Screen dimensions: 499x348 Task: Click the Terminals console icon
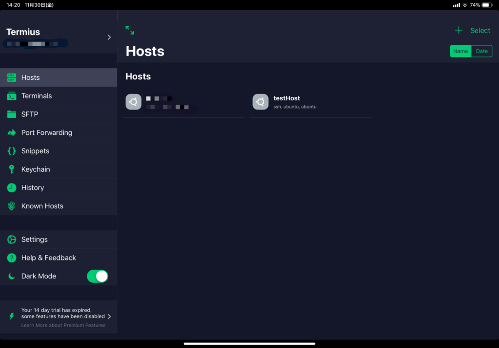[12, 96]
